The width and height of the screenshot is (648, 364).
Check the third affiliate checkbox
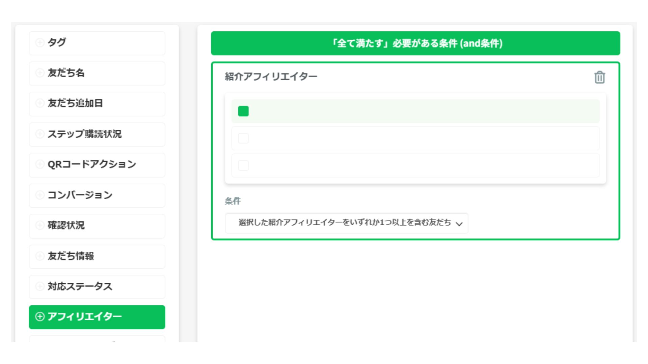point(243,165)
